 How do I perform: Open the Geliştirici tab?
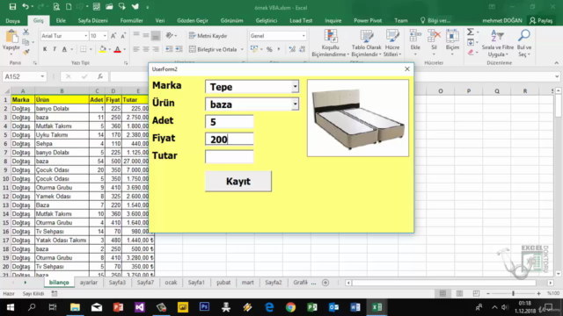coord(266,21)
